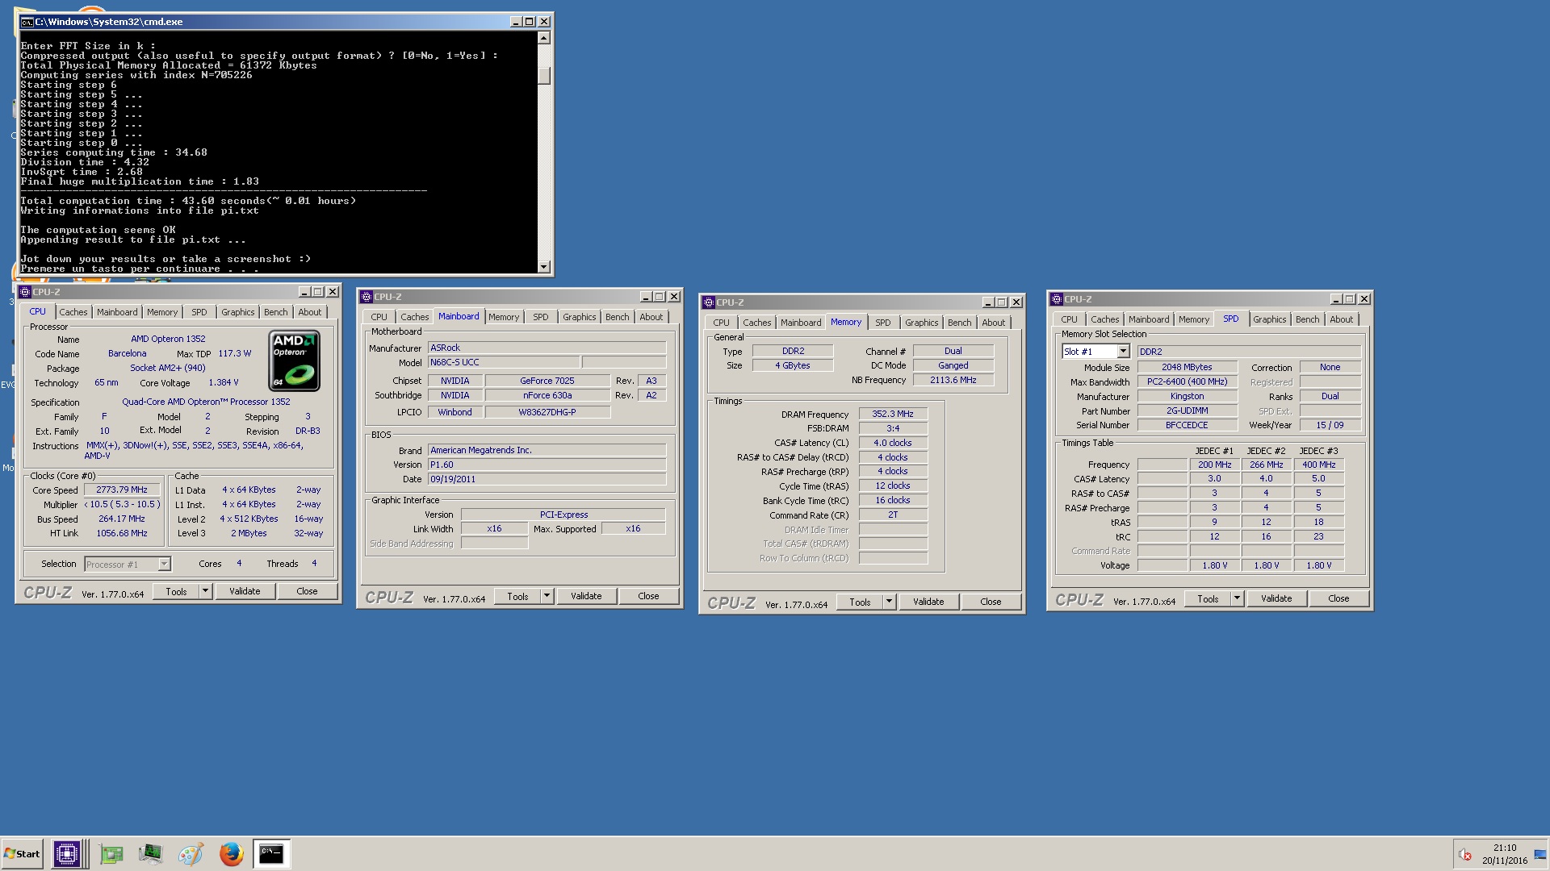Click the muted volume tray icon
This screenshot has height=871, width=1550.
click(x=1465, y=854)
